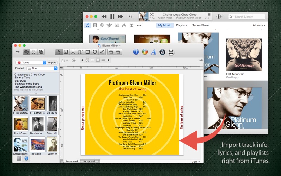Click the local library source button

click(x=19, y=158)
